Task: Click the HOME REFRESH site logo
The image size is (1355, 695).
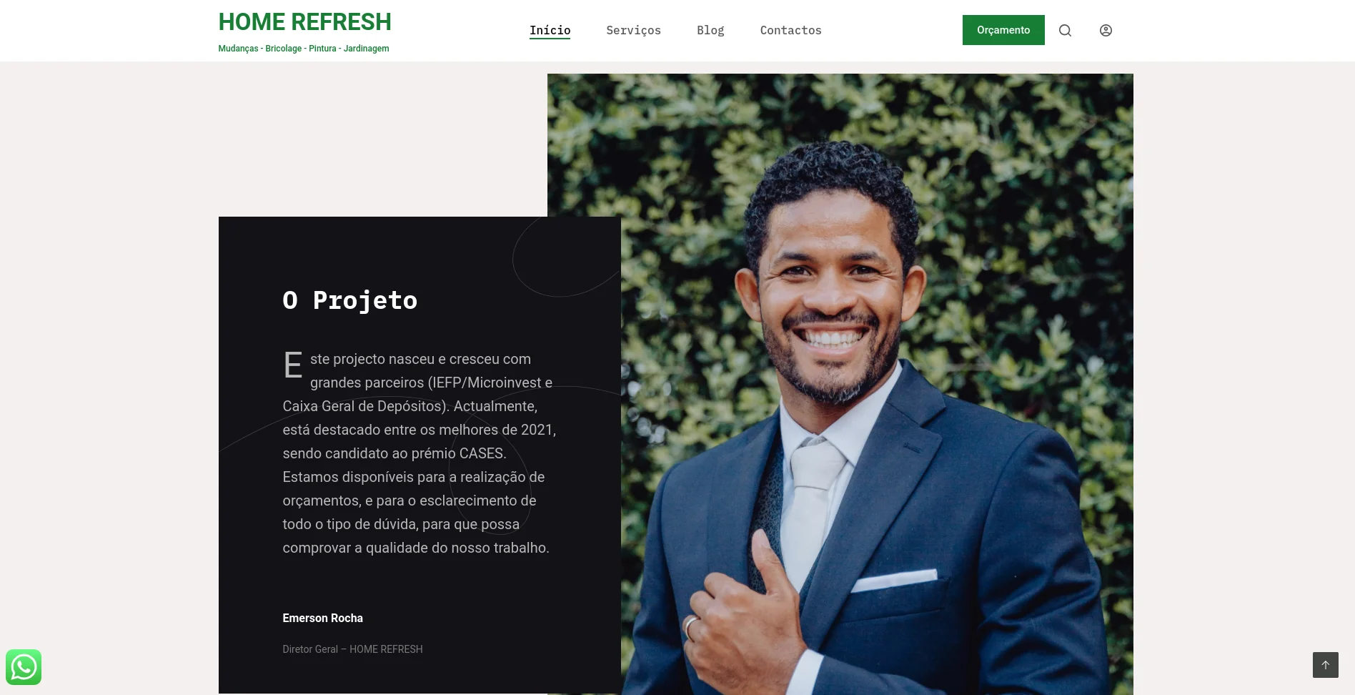Action: [304, 22]
